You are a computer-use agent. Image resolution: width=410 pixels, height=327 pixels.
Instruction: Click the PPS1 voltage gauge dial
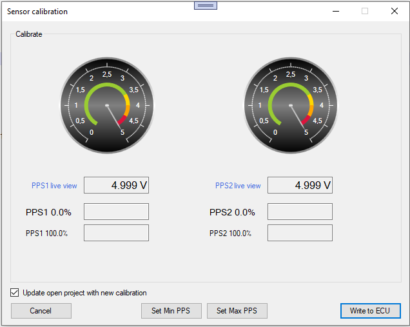pos(107,105)
